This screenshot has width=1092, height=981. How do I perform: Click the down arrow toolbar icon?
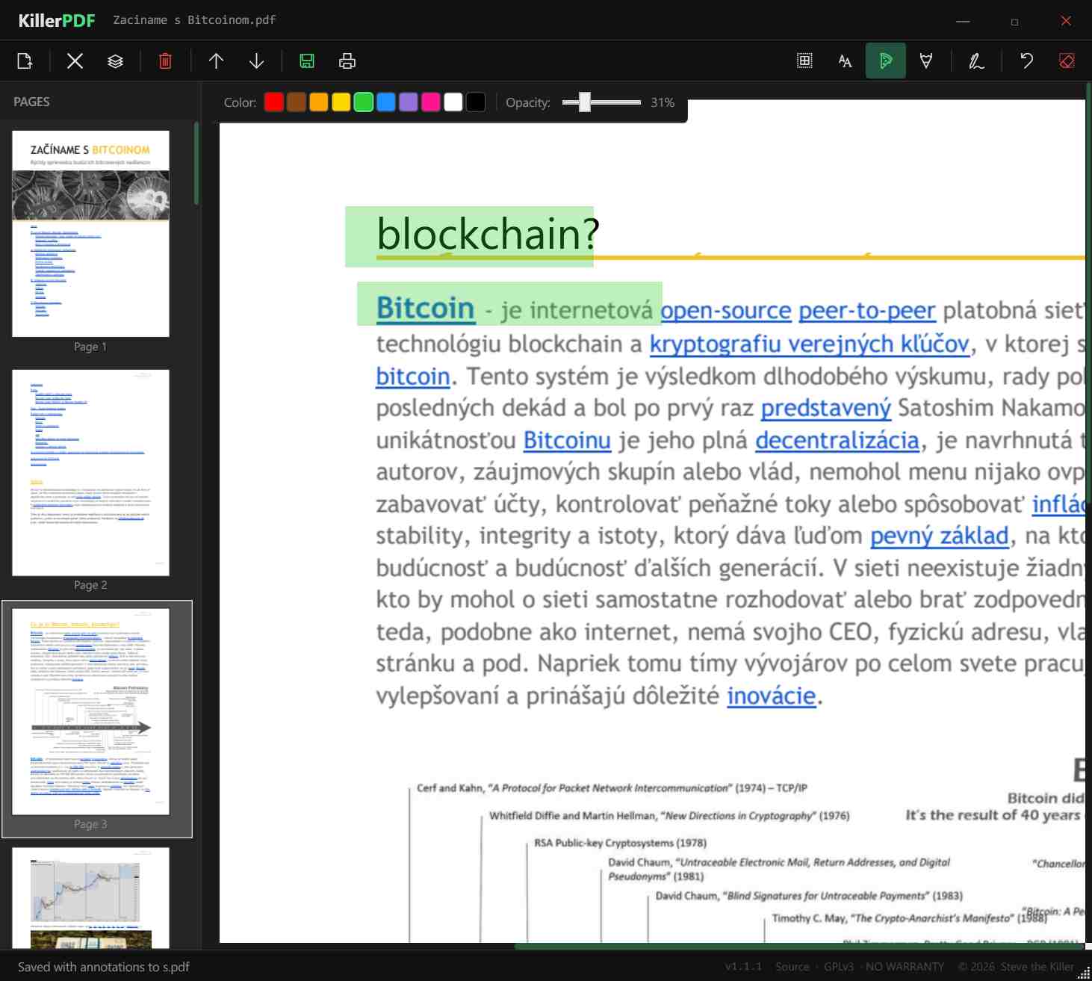pos(256,61)
